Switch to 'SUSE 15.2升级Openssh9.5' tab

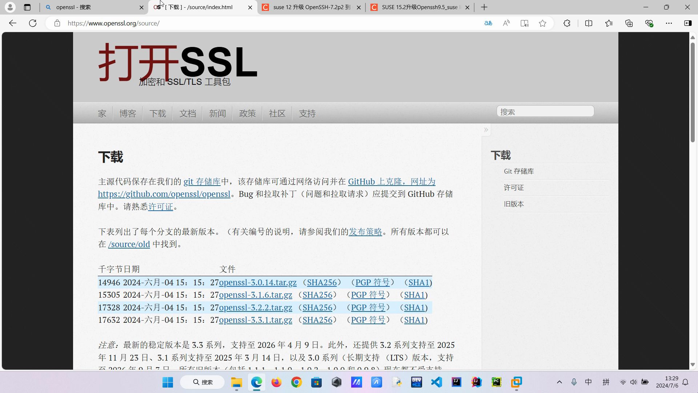point(420,7)
